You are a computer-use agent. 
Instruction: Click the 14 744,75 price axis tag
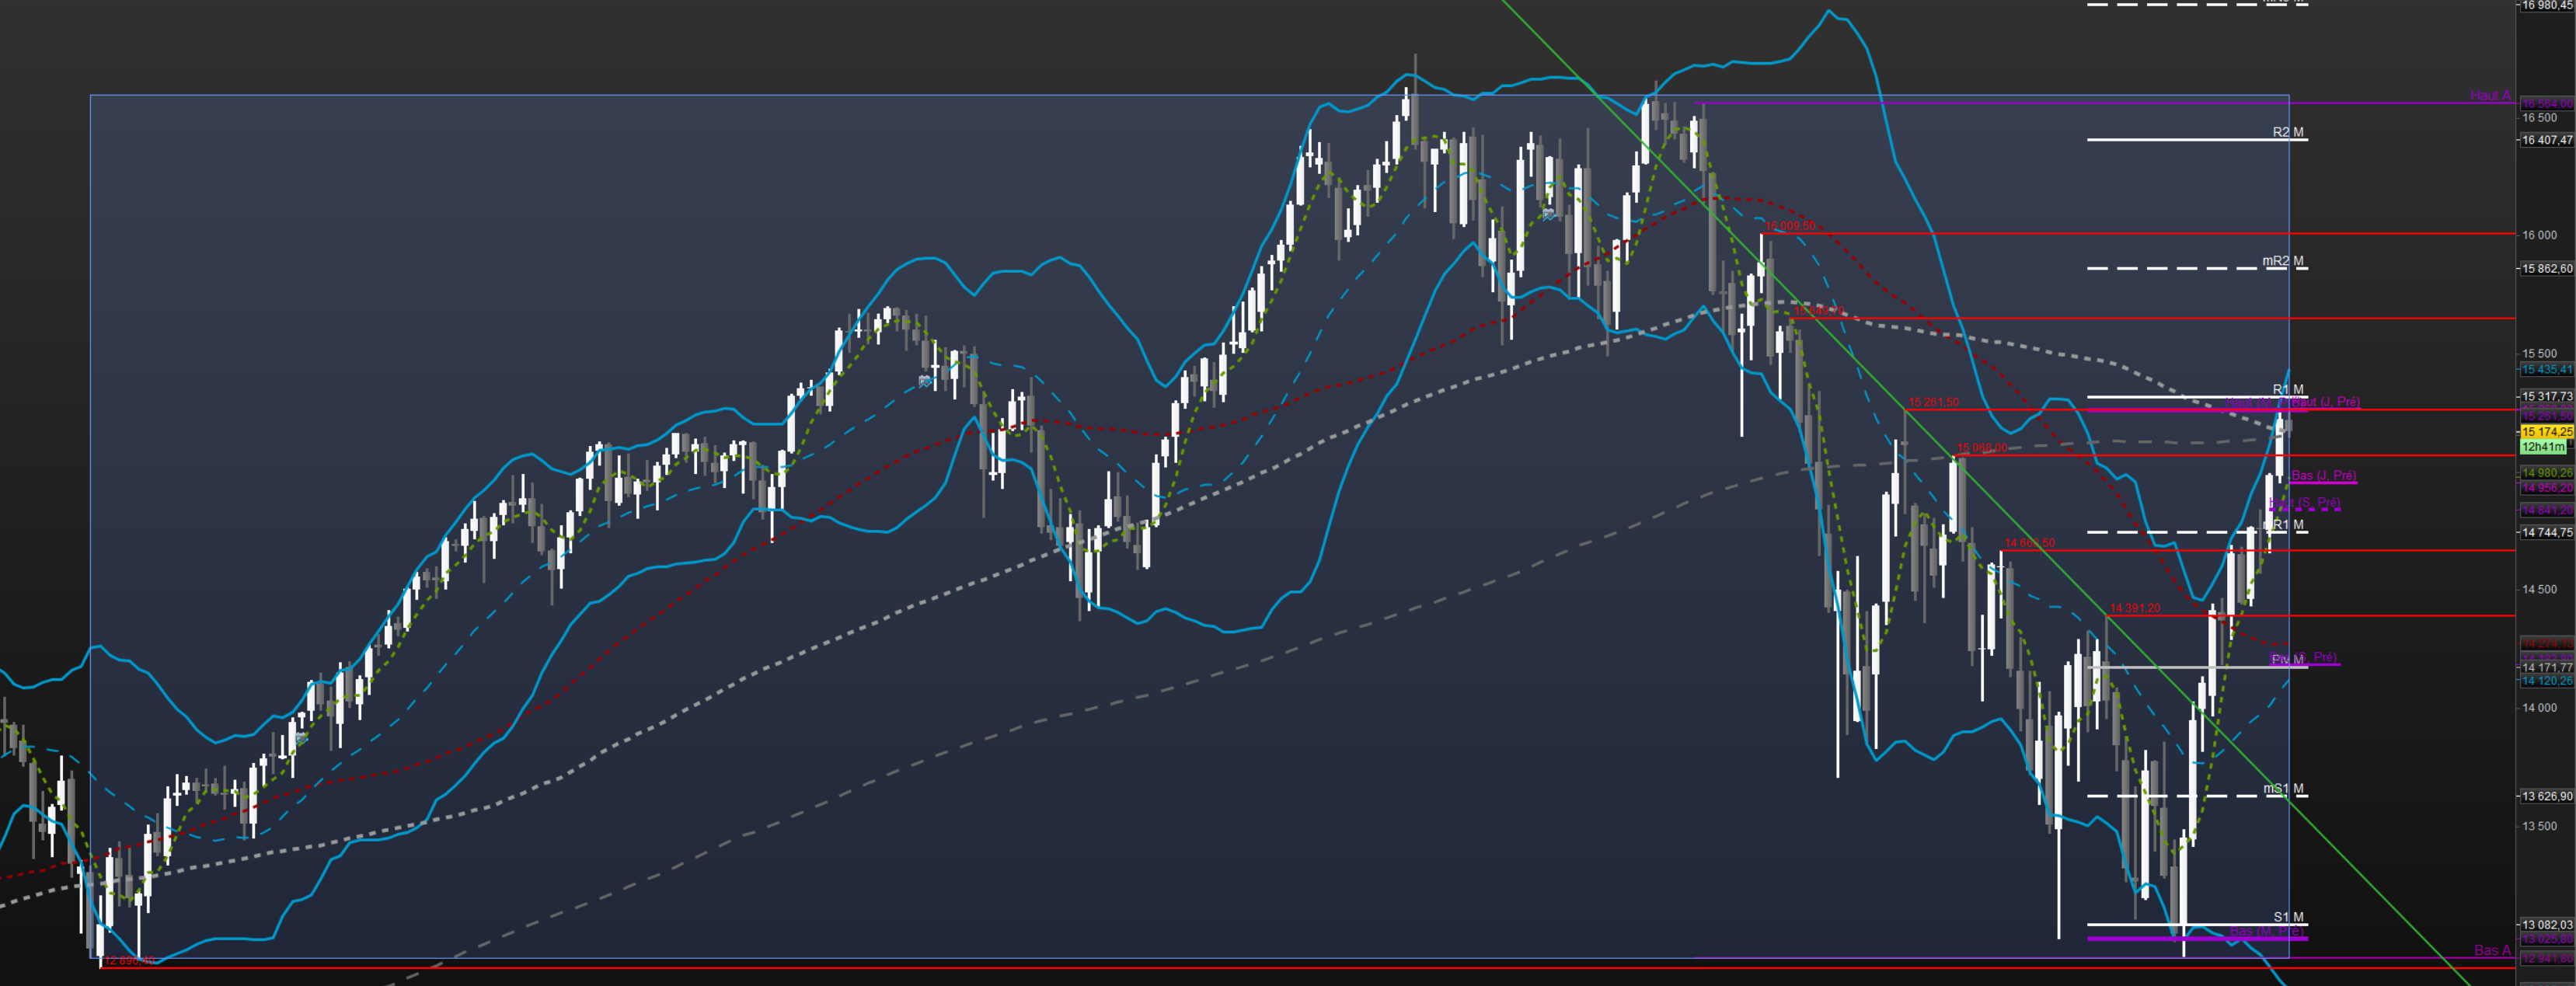pyautogui.click(x=2546, y=533)
